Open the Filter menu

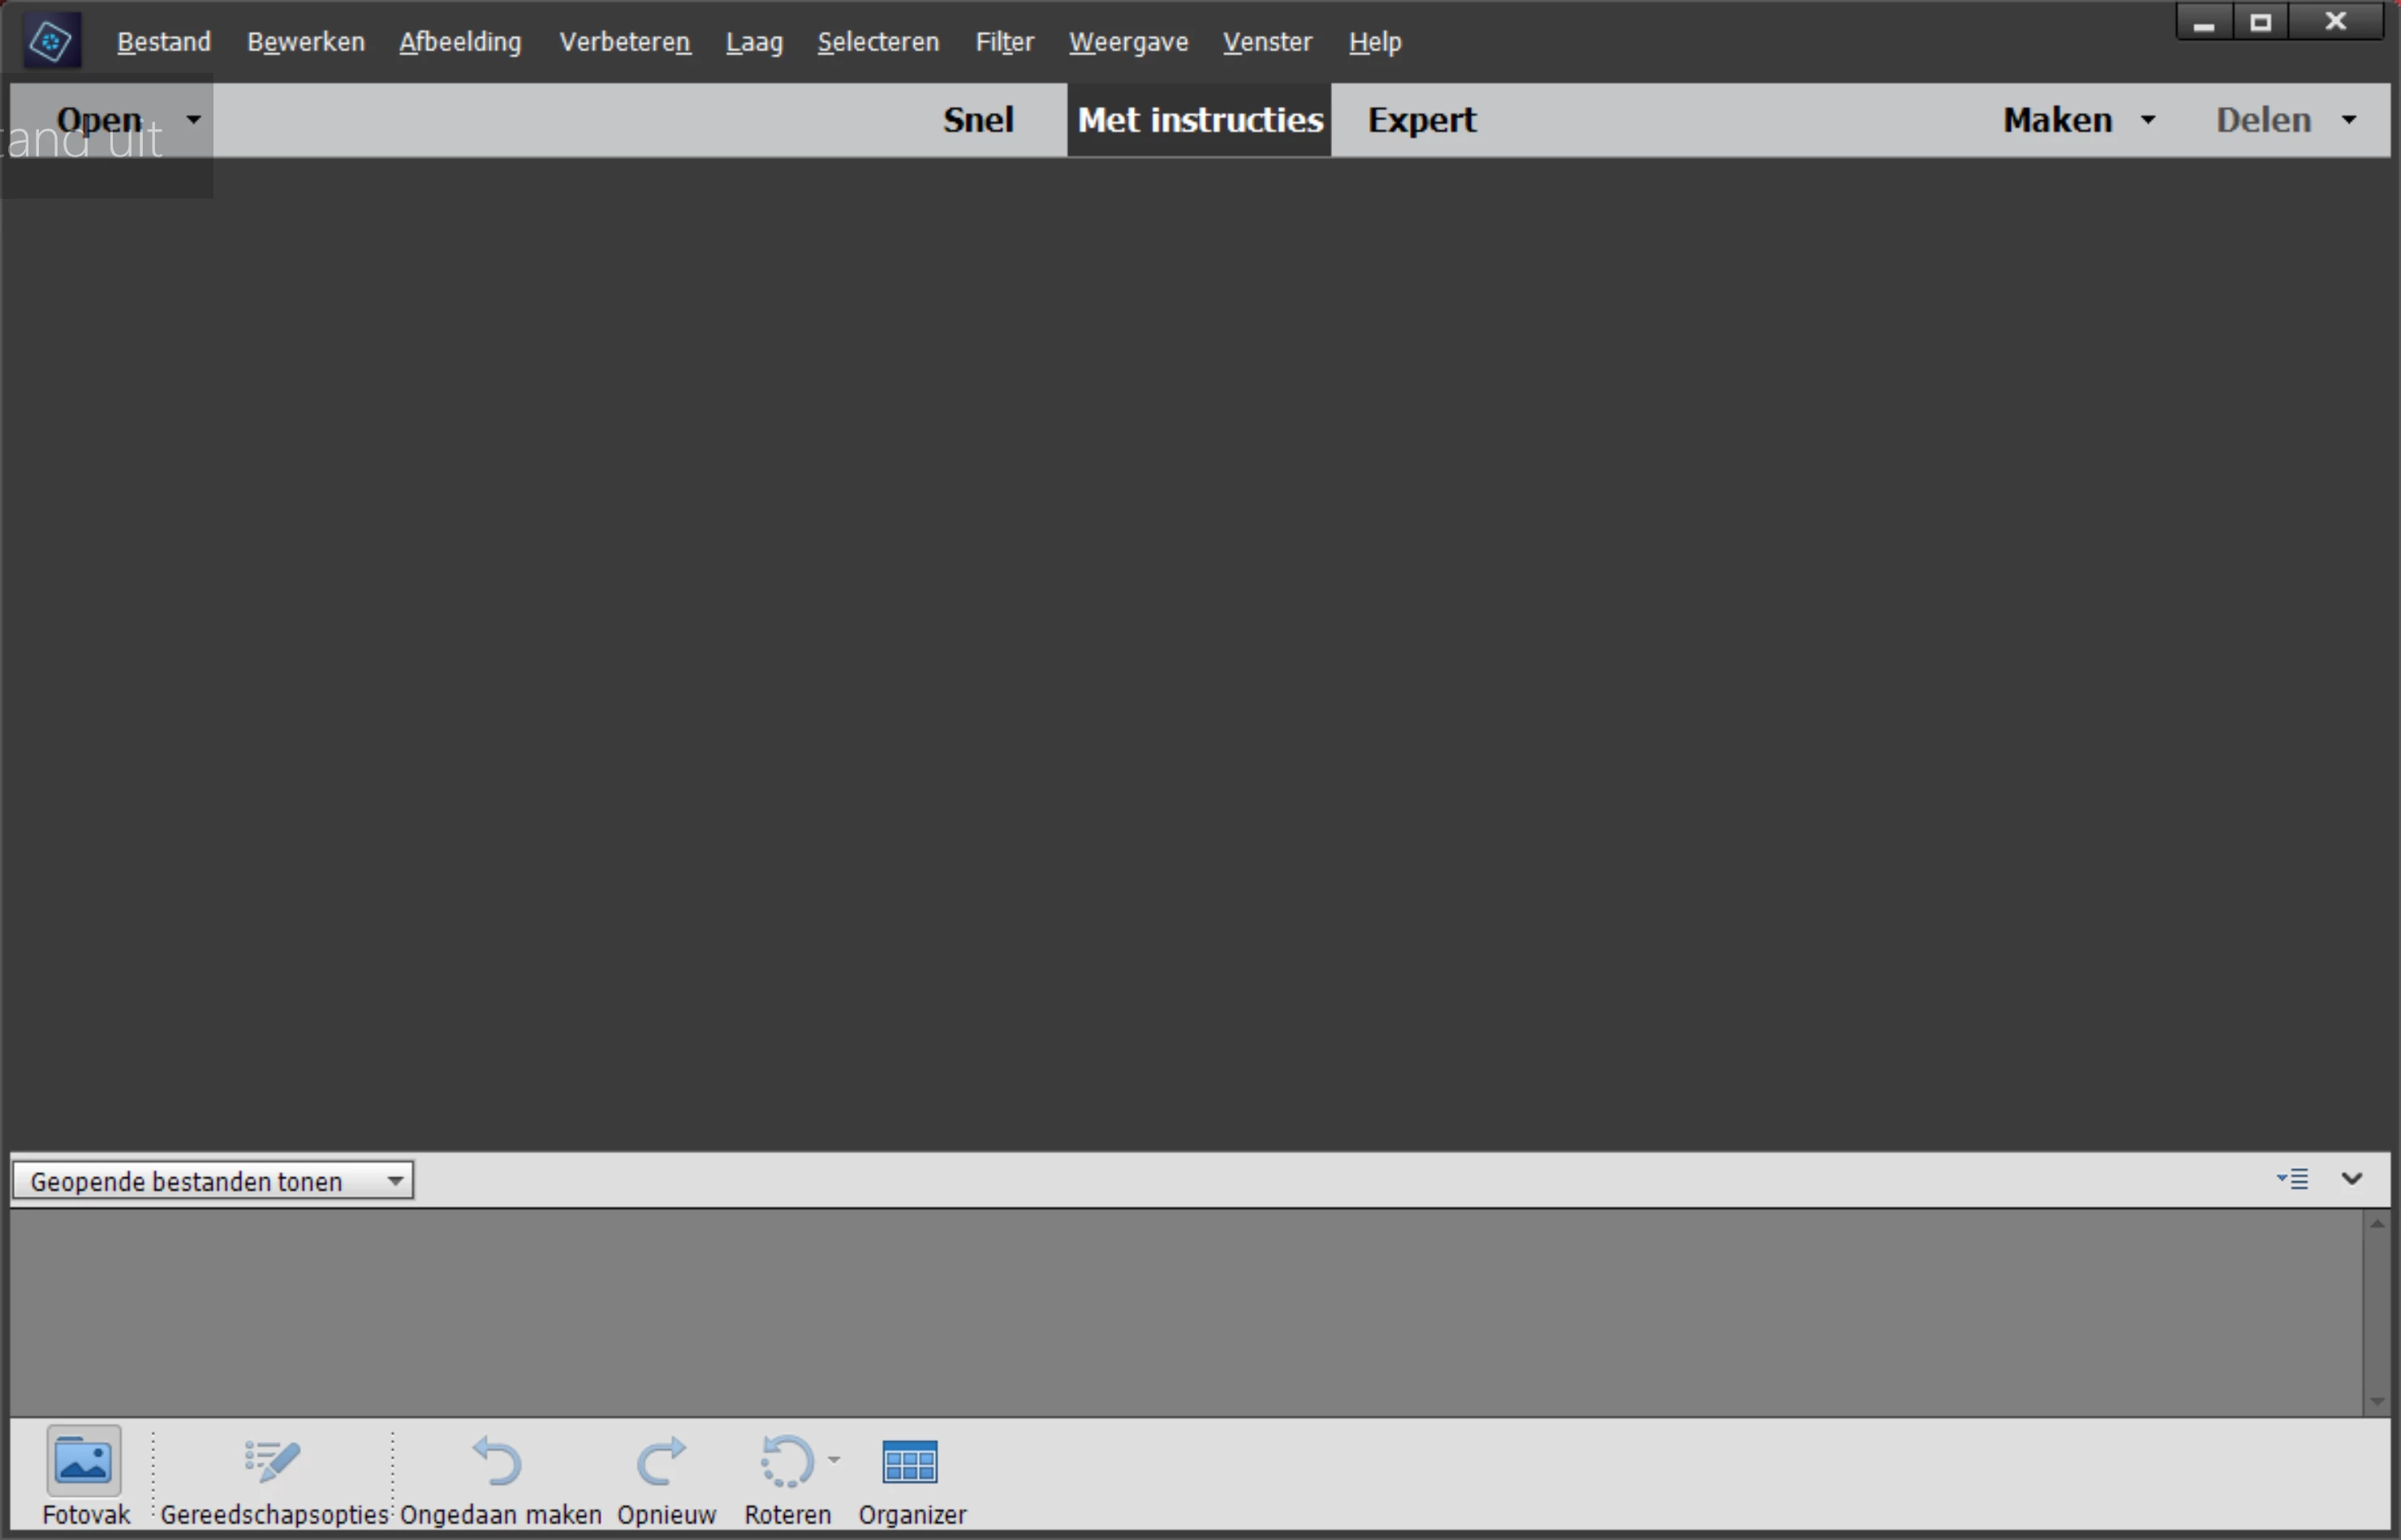(x=1004, y=42)
